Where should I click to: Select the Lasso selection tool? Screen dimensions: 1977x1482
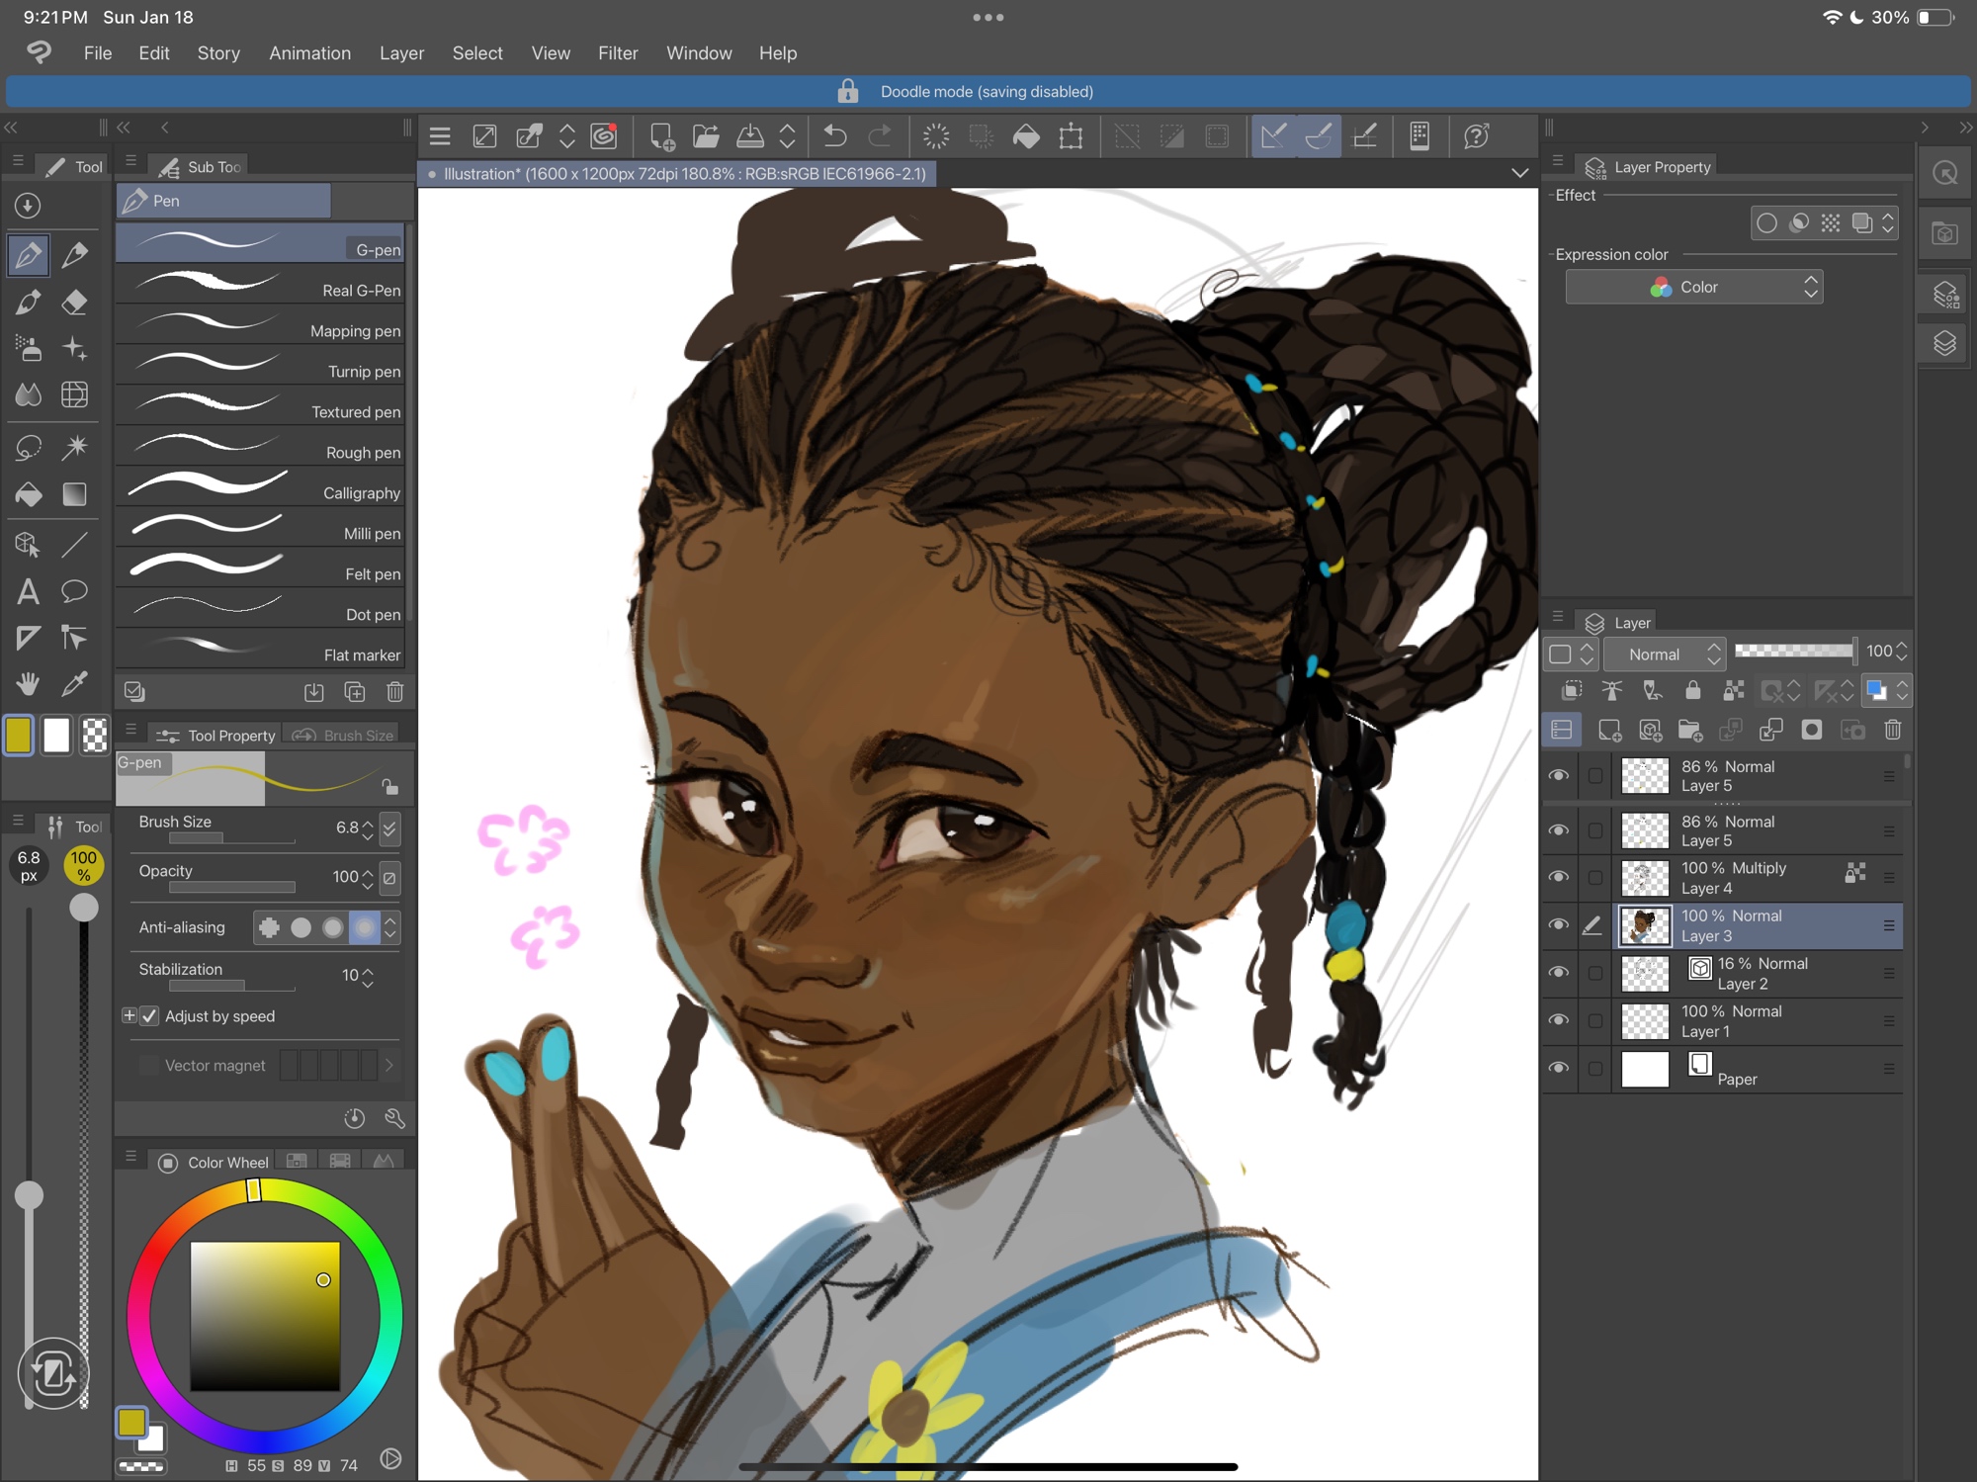pyautogui.click(x=29, y=447)
